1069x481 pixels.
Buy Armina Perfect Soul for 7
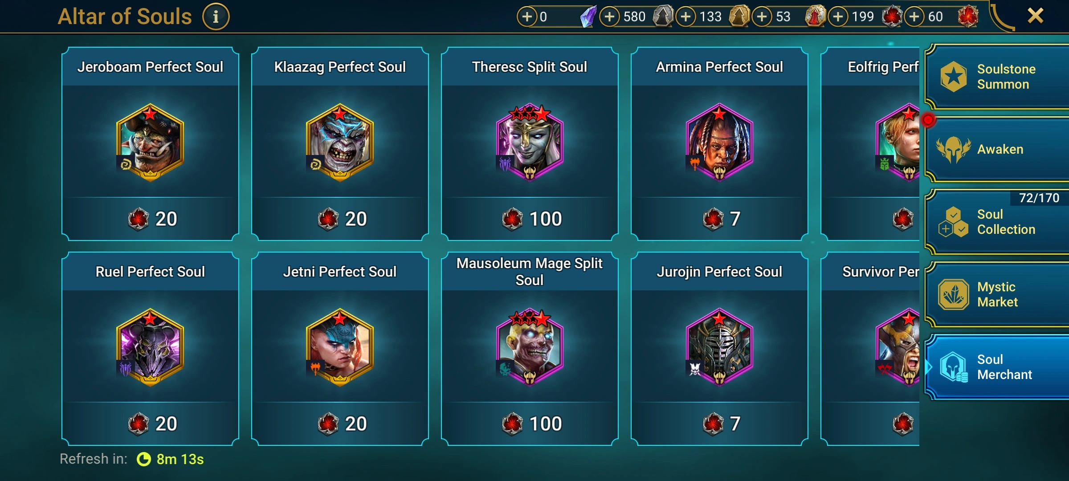720,219
